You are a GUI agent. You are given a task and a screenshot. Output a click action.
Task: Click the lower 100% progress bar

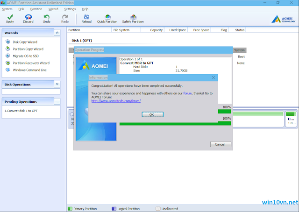[175, 124]
